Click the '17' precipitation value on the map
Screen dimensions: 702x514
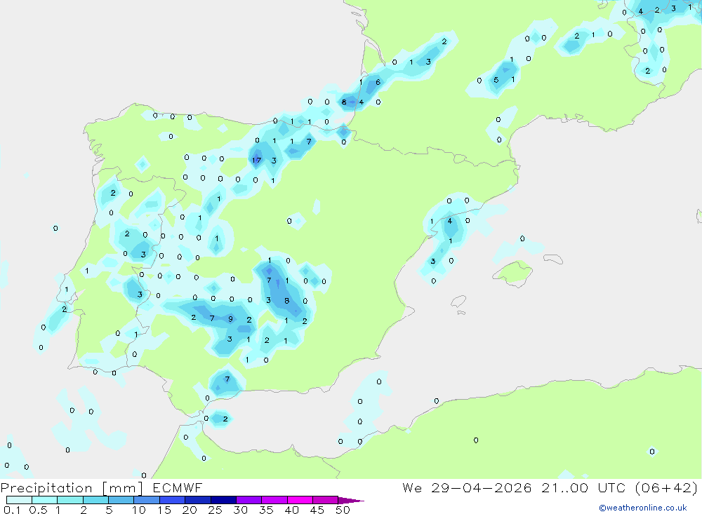pyautogui.click(x=256, y=160)
